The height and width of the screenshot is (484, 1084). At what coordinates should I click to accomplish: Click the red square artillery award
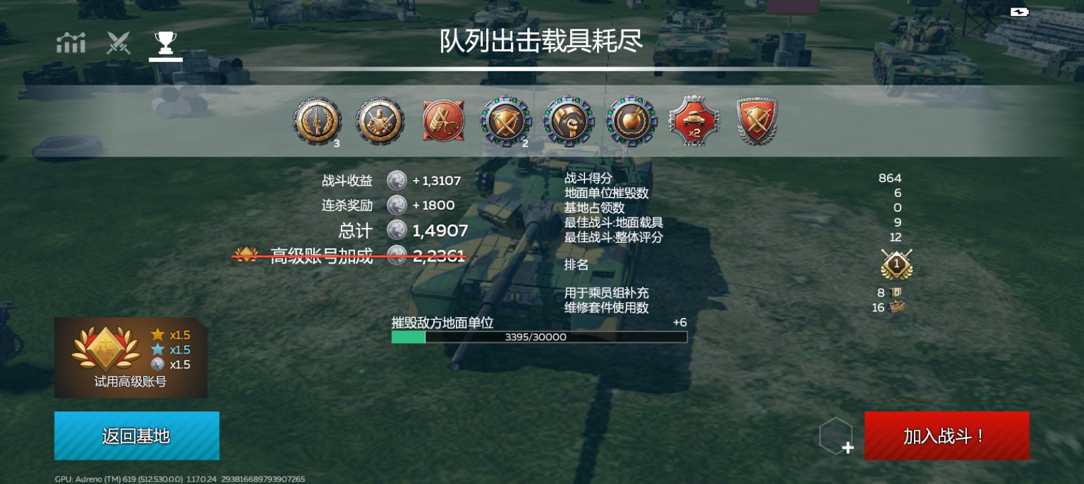click(443, 121)
